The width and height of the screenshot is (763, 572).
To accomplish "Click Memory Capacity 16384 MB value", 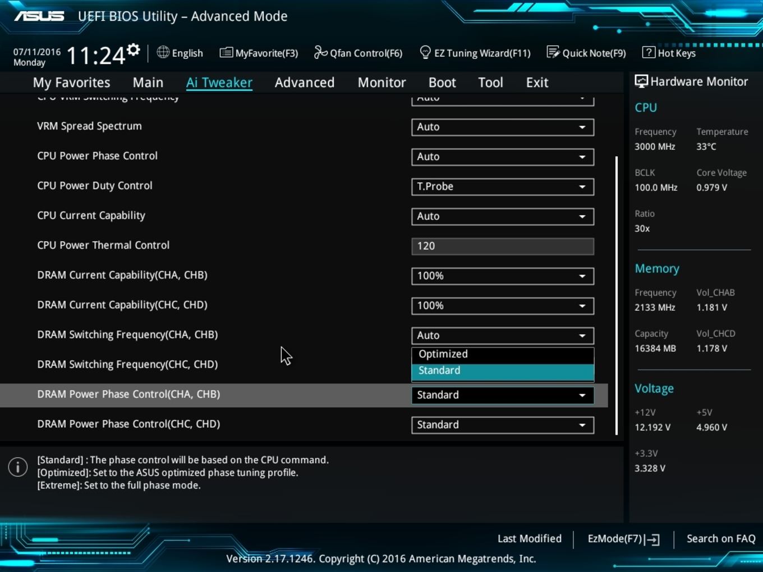I will click(x=655, y=348).
